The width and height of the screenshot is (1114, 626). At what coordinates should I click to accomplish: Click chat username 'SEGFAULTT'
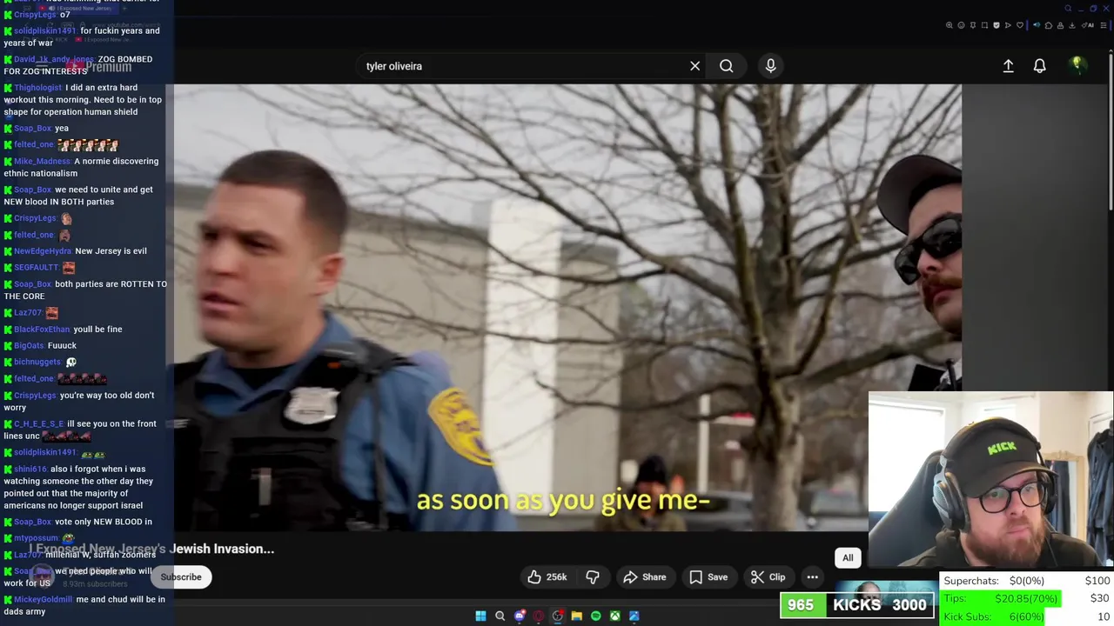click(37, 268)
